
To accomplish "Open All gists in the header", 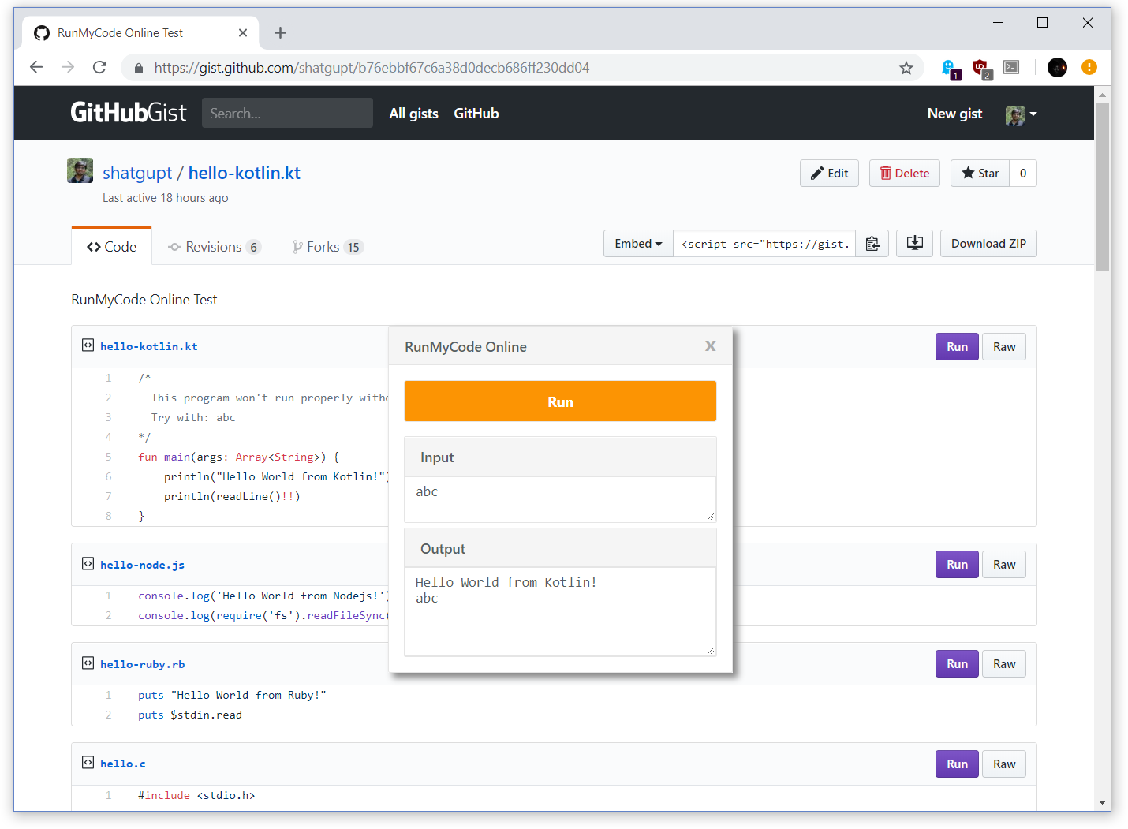I will [x=413, y=114].
